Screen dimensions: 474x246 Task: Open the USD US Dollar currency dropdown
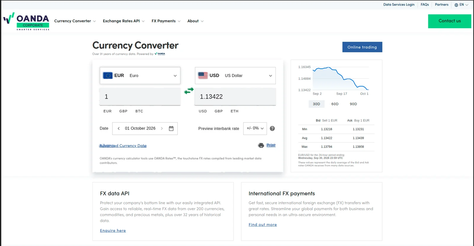click(235, 75)
